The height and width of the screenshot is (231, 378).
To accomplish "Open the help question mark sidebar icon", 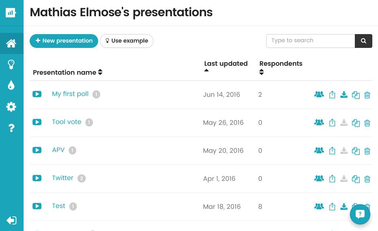I will click(11, 127).
